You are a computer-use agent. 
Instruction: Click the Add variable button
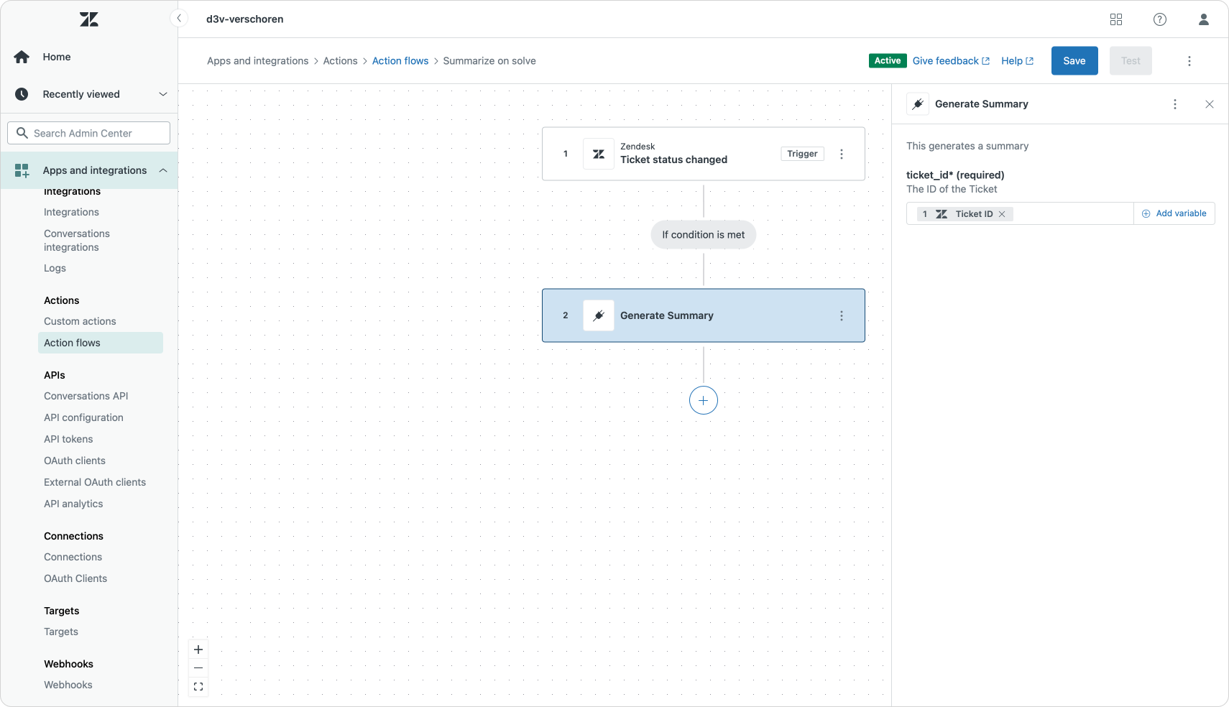[1174, 213]
